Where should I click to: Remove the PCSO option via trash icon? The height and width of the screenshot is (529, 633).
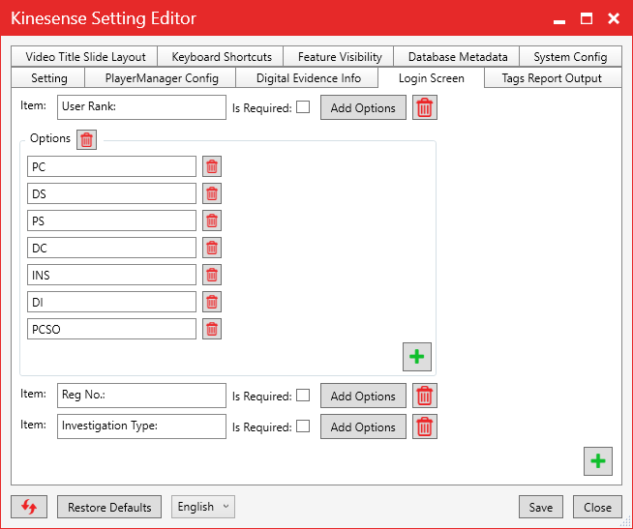[212, 329]
